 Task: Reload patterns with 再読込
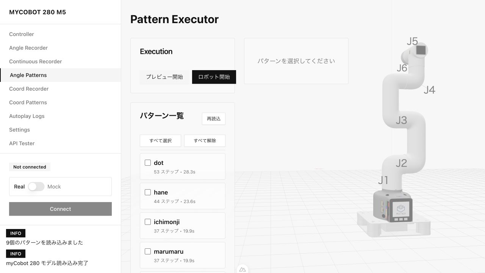pyautogui.click(x=214, y=119)
